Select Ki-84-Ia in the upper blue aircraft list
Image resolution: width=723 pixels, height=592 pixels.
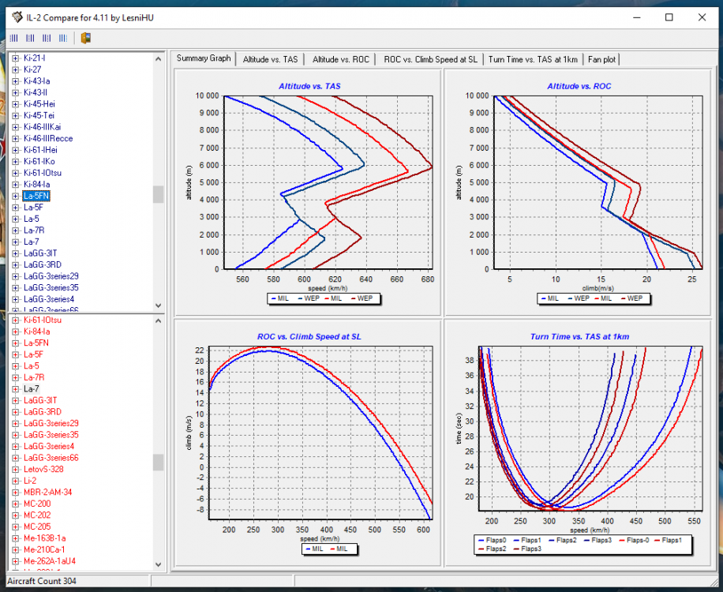tap(38, 185)
